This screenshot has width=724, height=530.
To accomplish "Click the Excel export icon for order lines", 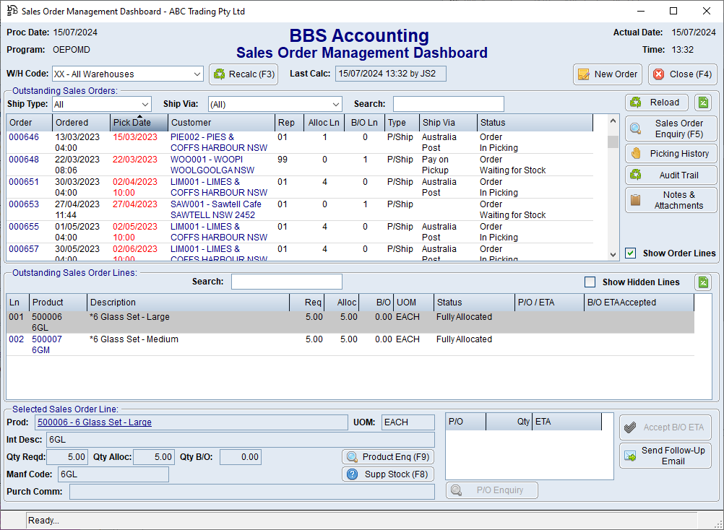I will coord(703,282).
